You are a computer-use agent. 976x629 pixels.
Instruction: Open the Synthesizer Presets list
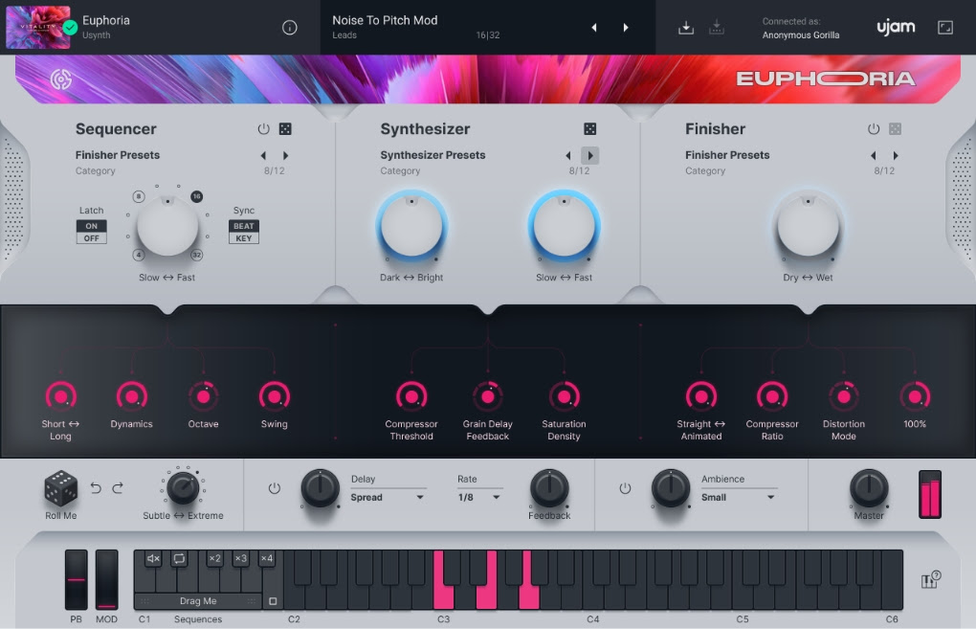coord(433,155)
